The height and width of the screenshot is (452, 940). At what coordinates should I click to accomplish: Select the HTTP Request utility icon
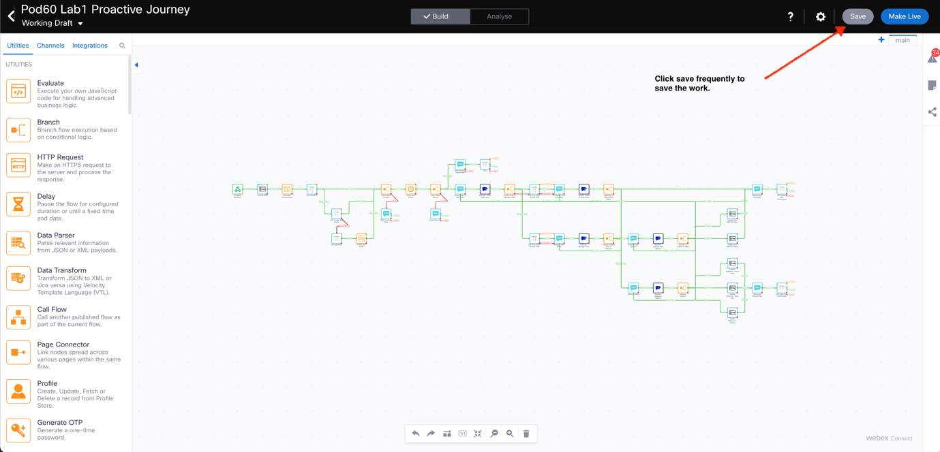[x=18, y=165]
